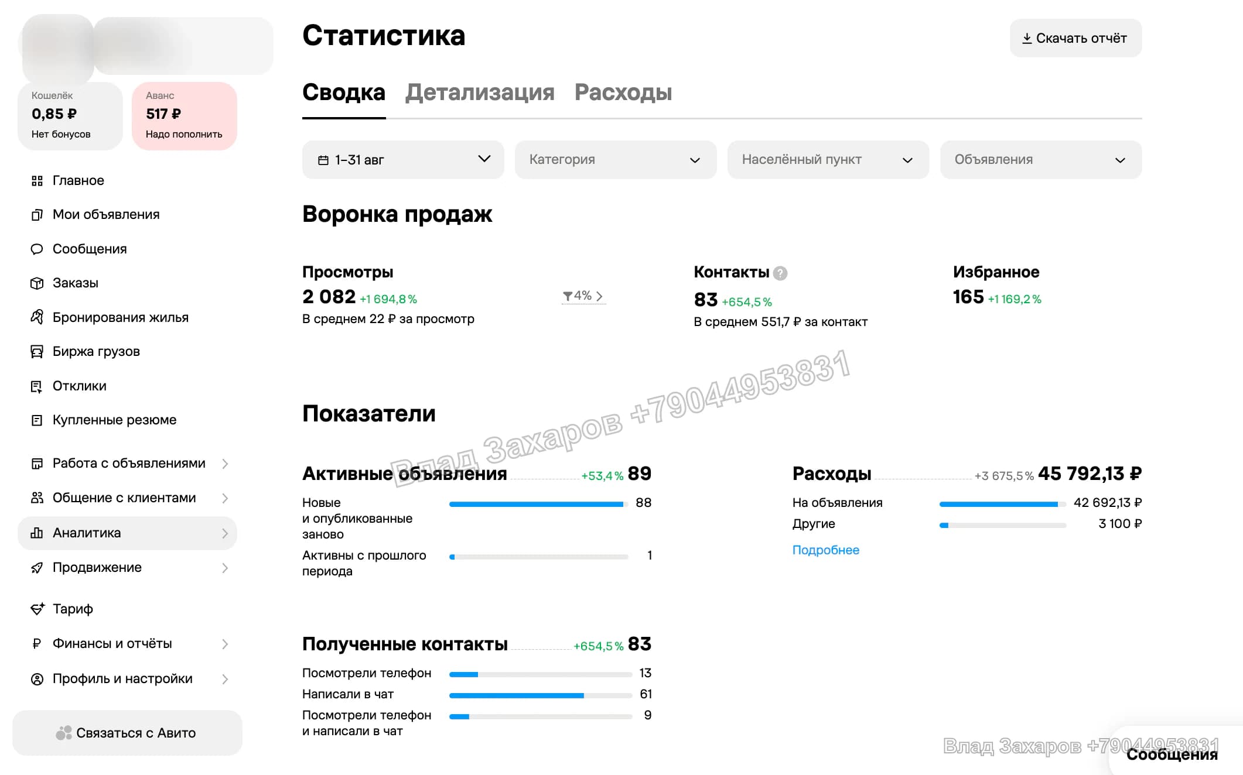Click the Общение с клиентами people icon
The height and width of the screenshot is (775, 1243).
[x=37, y=498]
